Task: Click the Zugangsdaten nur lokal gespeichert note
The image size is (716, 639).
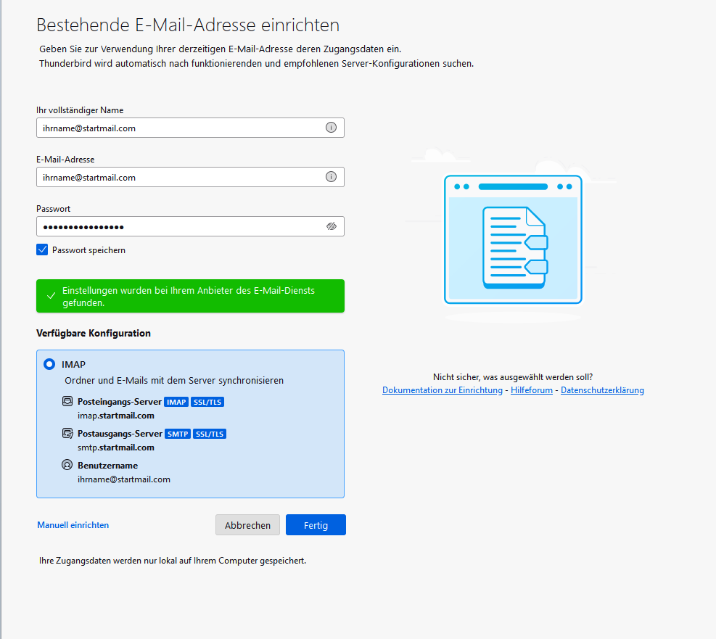Action: [x=173, y=561]
